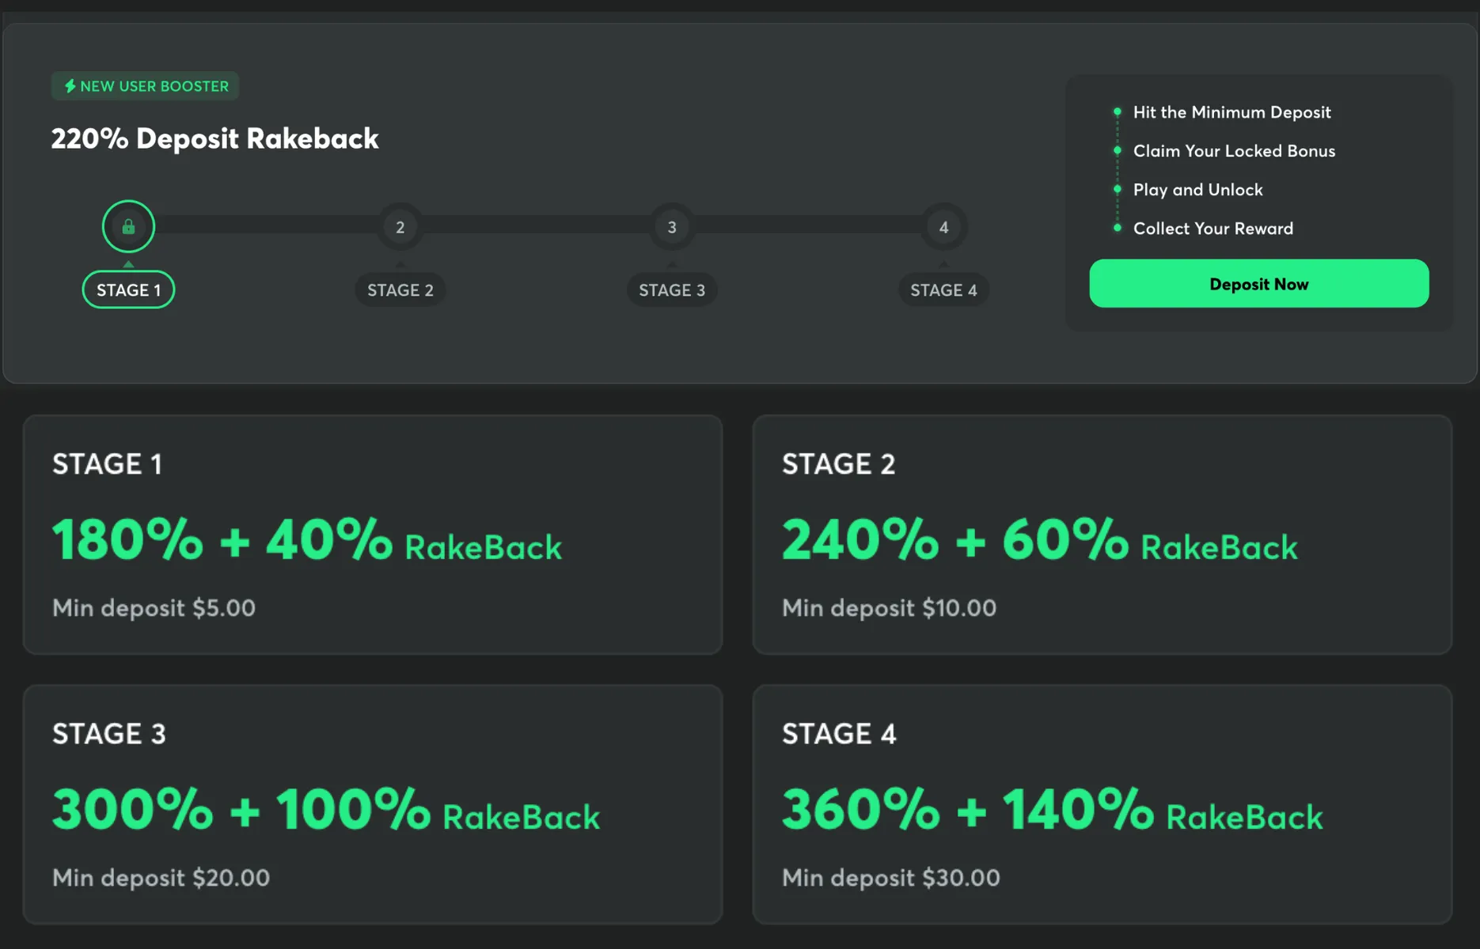Screen dimensions: 1480x949
Task: Switch to the STAGE 2 pill label
Action: (400, 290)
